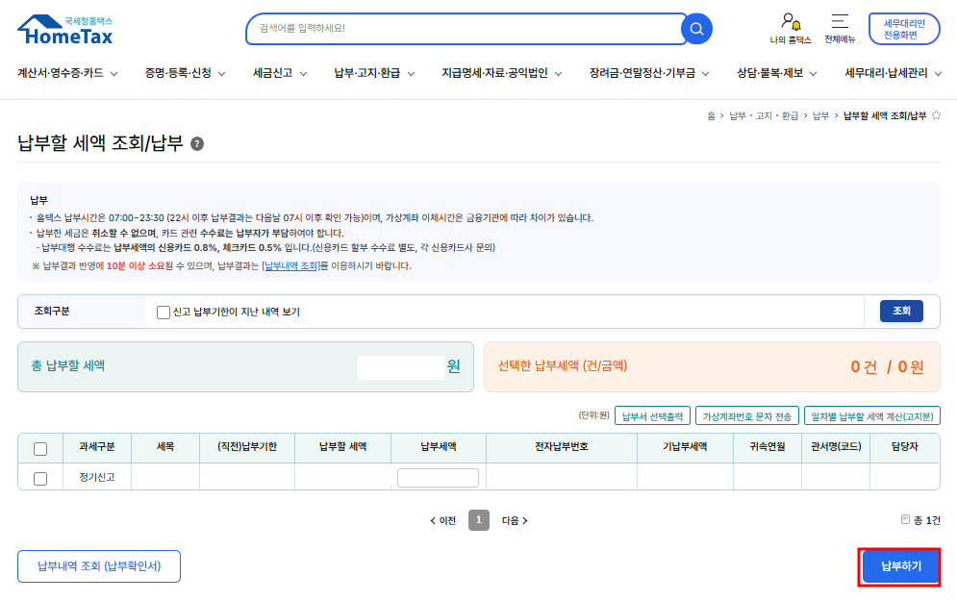Viewport: 957px width, 601px height.
Task: Select the 정기신고 row checkbox
Action: click(40, 478)
